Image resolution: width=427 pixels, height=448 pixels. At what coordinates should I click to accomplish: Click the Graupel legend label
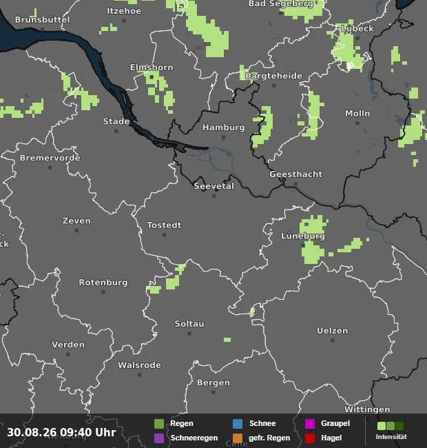pyautogui.click(x=335, y=423)
